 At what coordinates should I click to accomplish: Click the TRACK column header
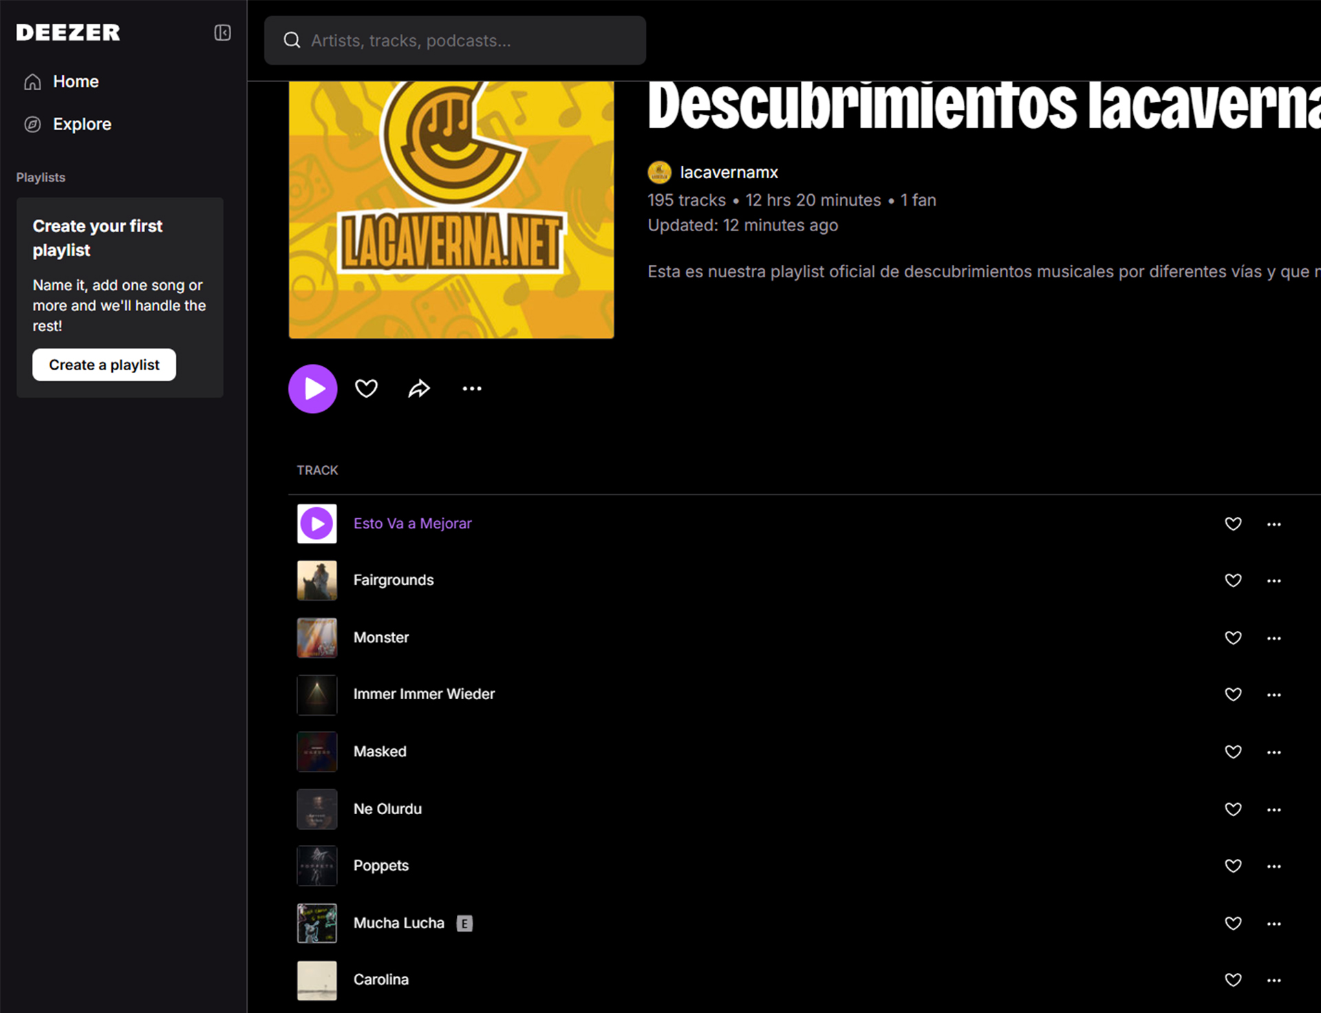pos(317,470)
